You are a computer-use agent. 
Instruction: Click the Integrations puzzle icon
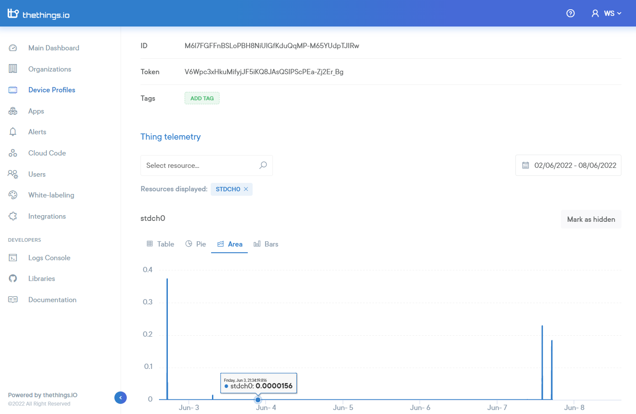(x=13, y=216)
